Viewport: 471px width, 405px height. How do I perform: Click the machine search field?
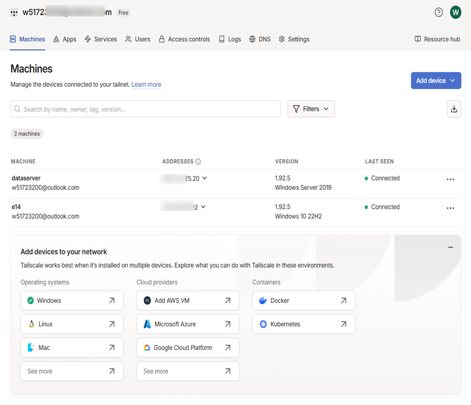tap(146, 109)
